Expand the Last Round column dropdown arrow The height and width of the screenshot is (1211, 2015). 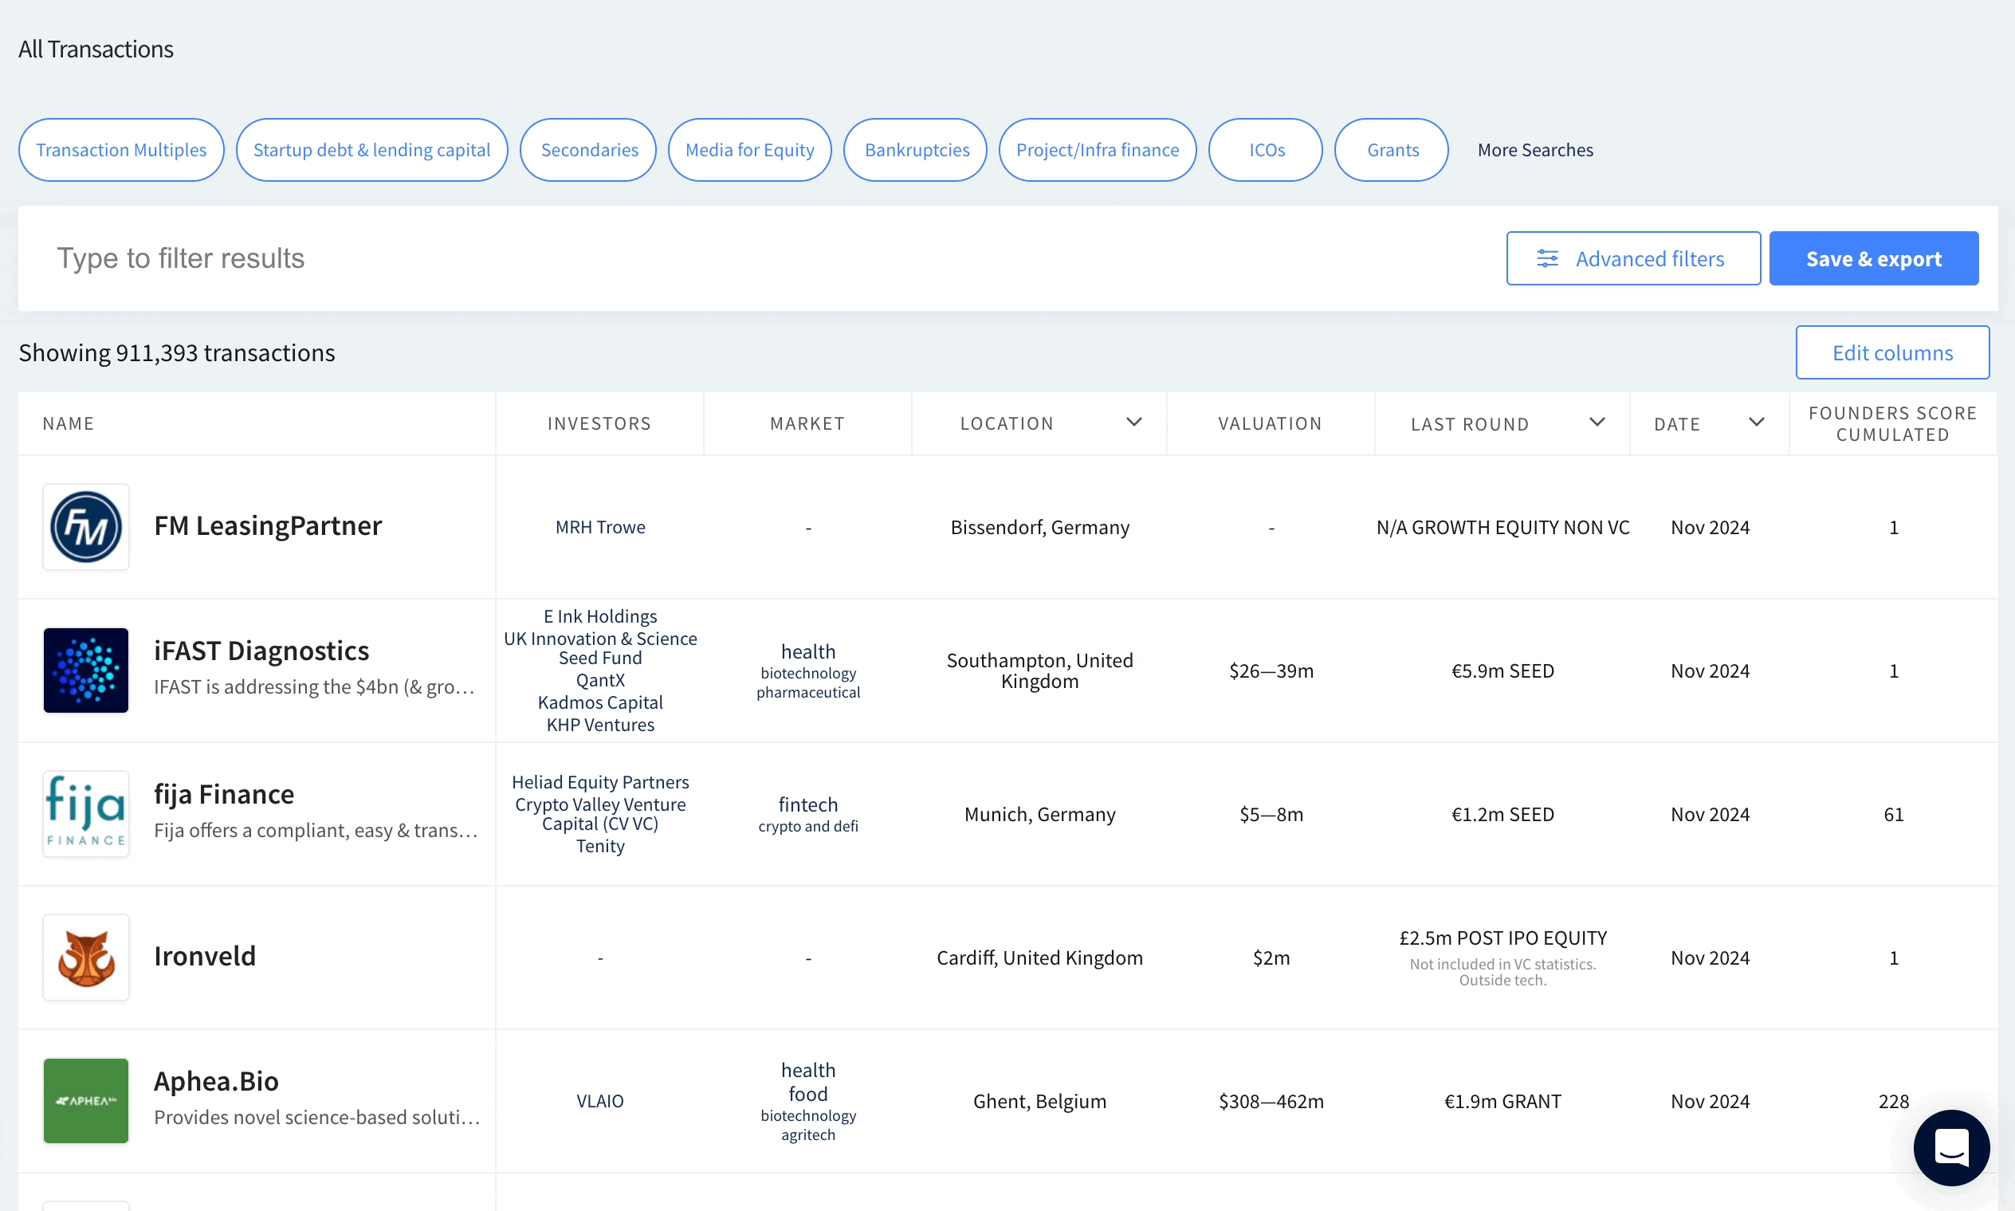pyautogui.click(x=1597, y=422)
